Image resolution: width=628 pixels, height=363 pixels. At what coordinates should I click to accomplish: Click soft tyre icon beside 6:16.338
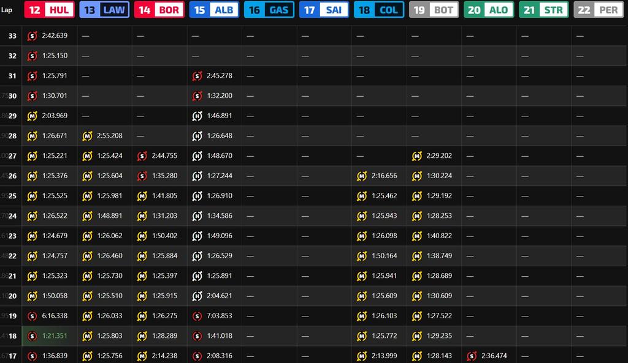[x=32, y=316]
